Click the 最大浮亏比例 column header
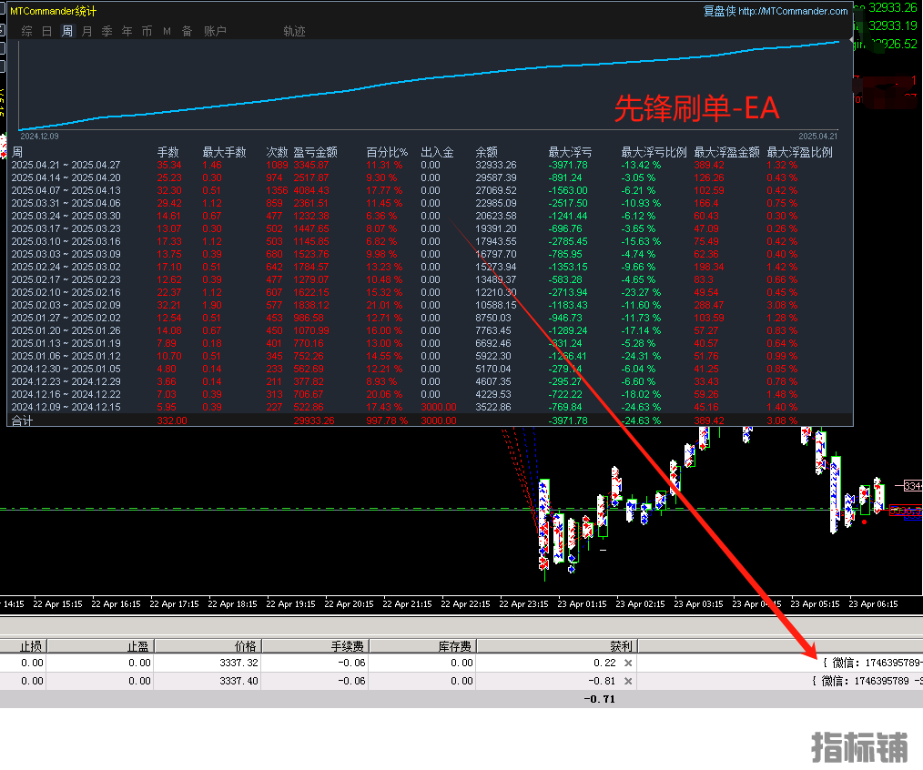Screen dimensions: 923x770 click(x=654, y=153)
